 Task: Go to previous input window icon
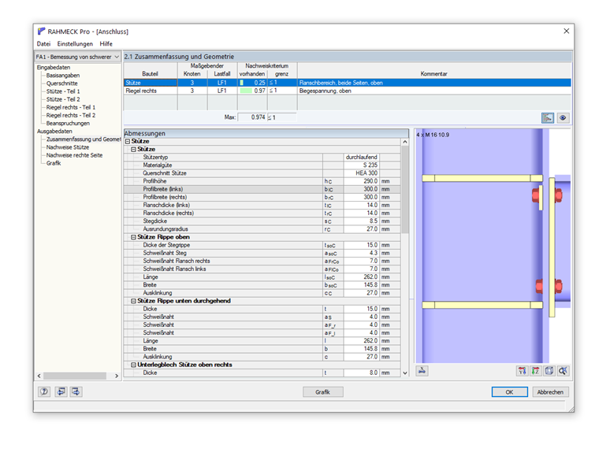pyautogui.click(x=61, y=391)
